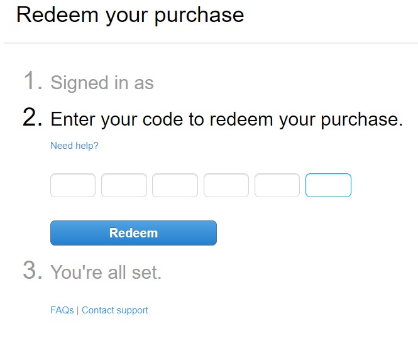Viewport: 418px width, 341px height.
Task: Click the You're all set step text
Action: point(106,273)
